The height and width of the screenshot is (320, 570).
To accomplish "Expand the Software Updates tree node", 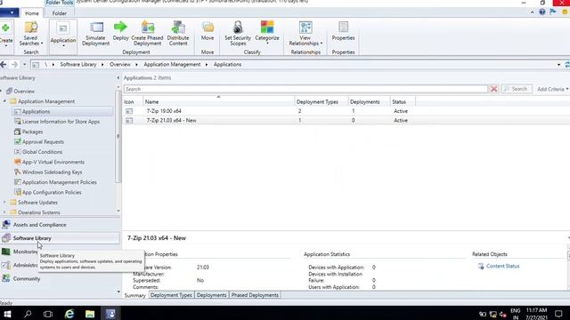I will click(4, 202).
